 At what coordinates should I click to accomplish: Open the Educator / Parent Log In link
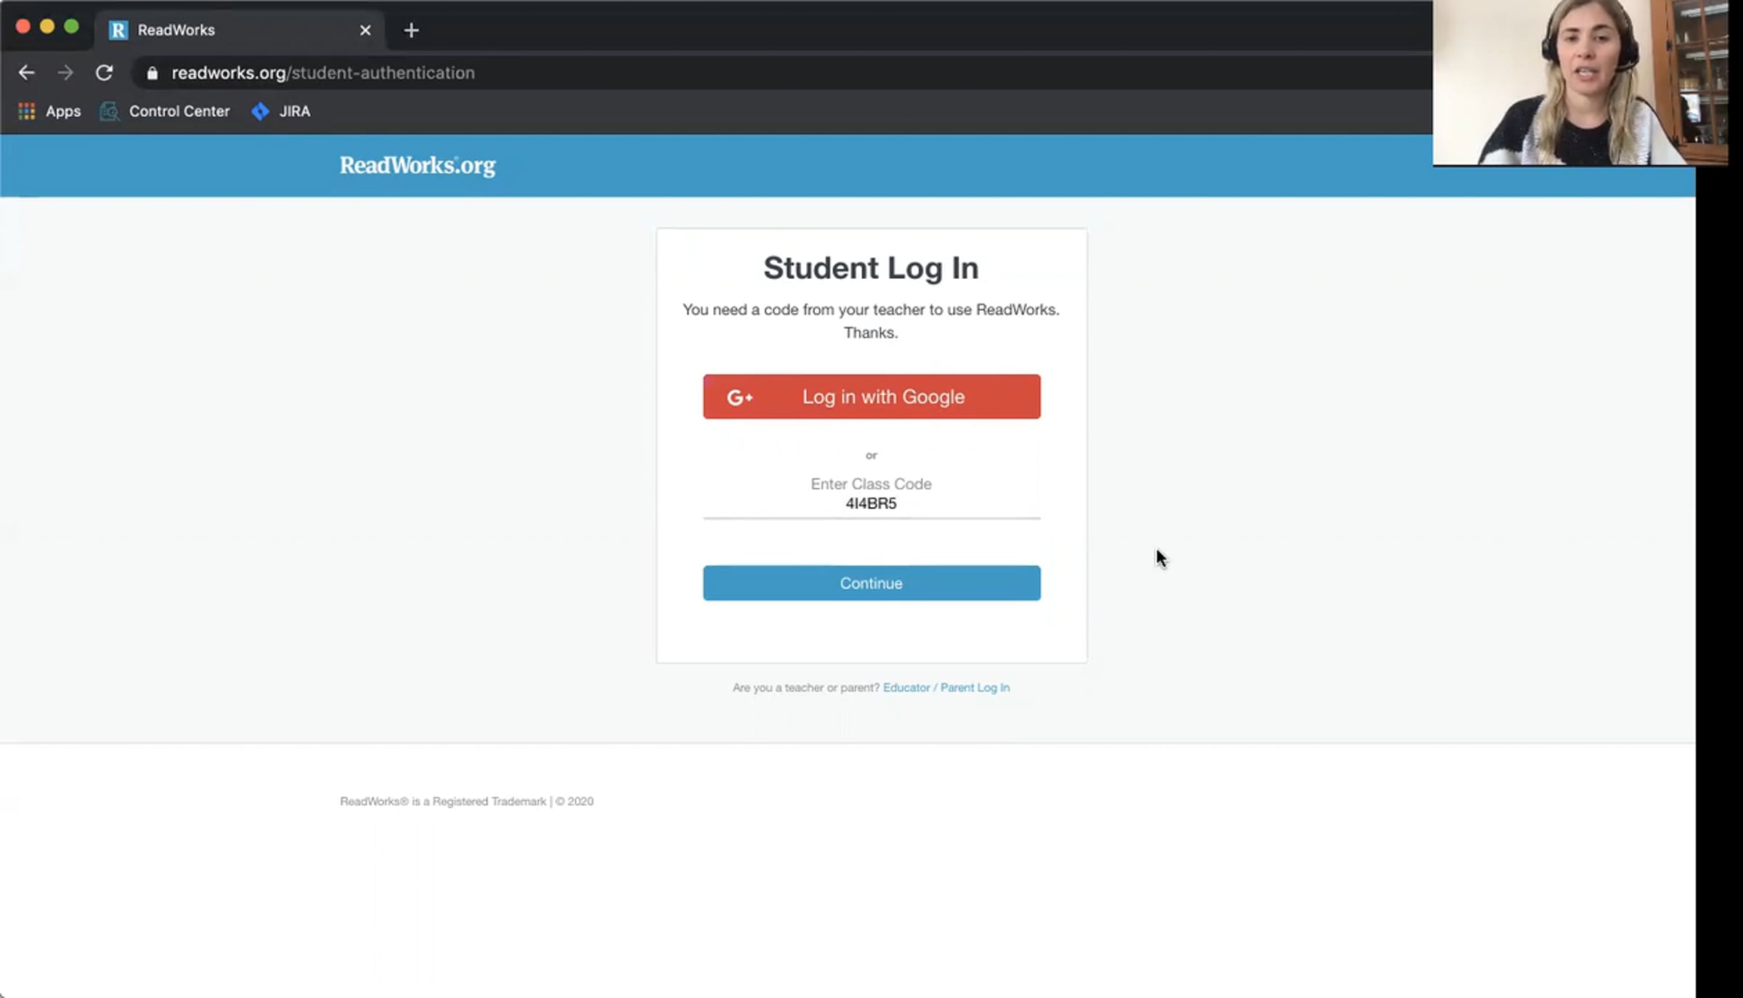pyautogui.click(x=946, y=687)
